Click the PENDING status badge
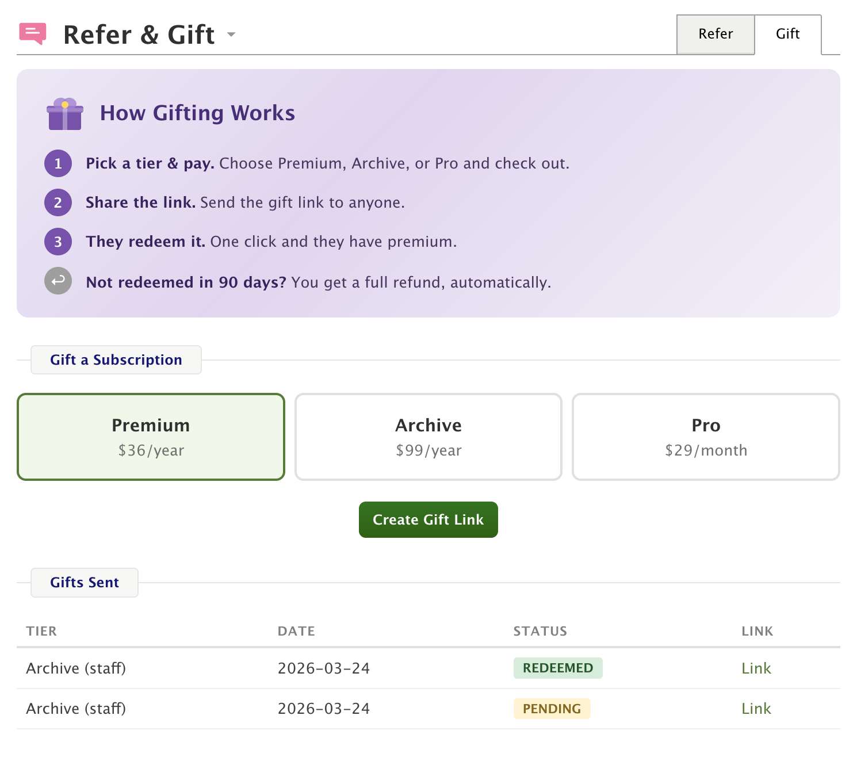 [x=552, y=709]
